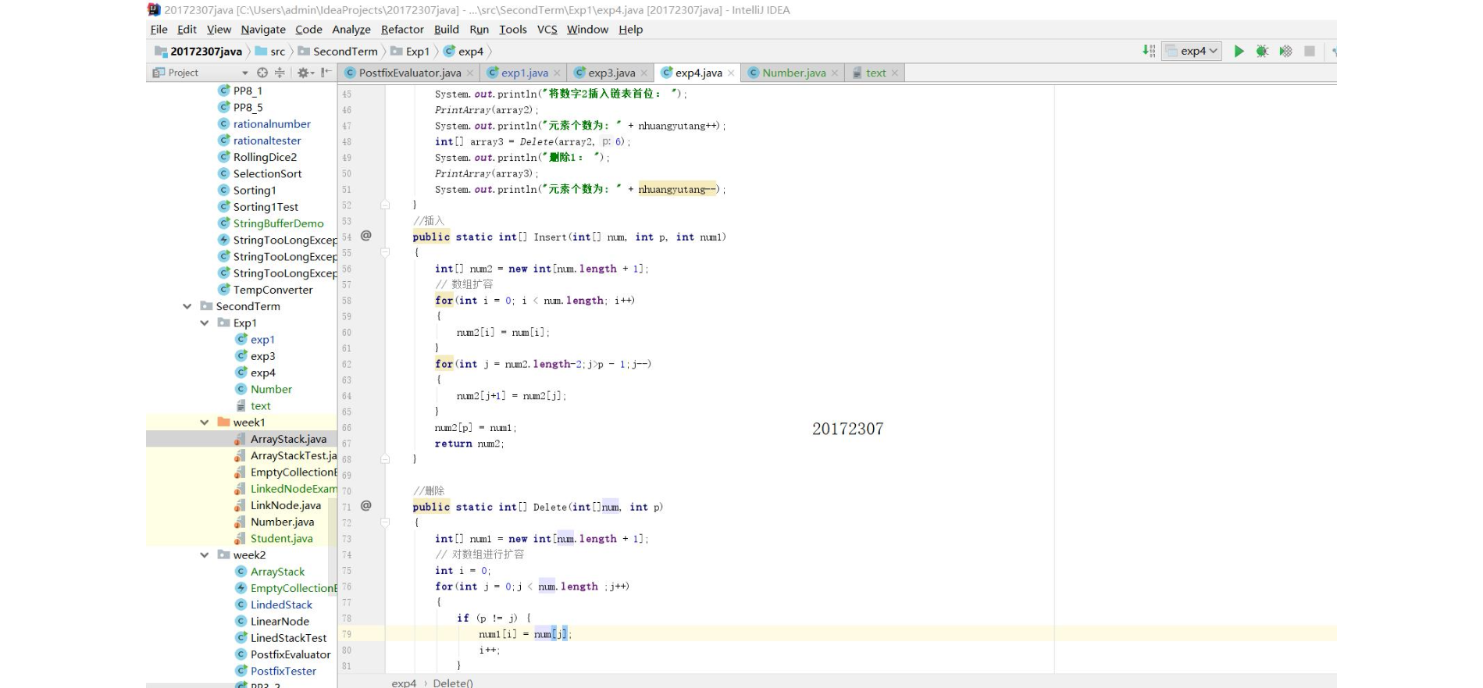Close the exp1.java tab
The width and height of the screenshot is (1483, 688).
[557, 73]
